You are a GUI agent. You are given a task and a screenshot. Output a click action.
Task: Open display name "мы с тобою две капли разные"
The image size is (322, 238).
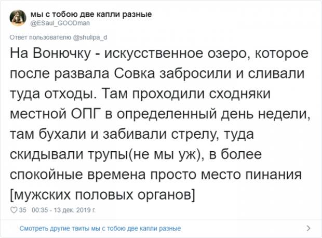[91, 14]
